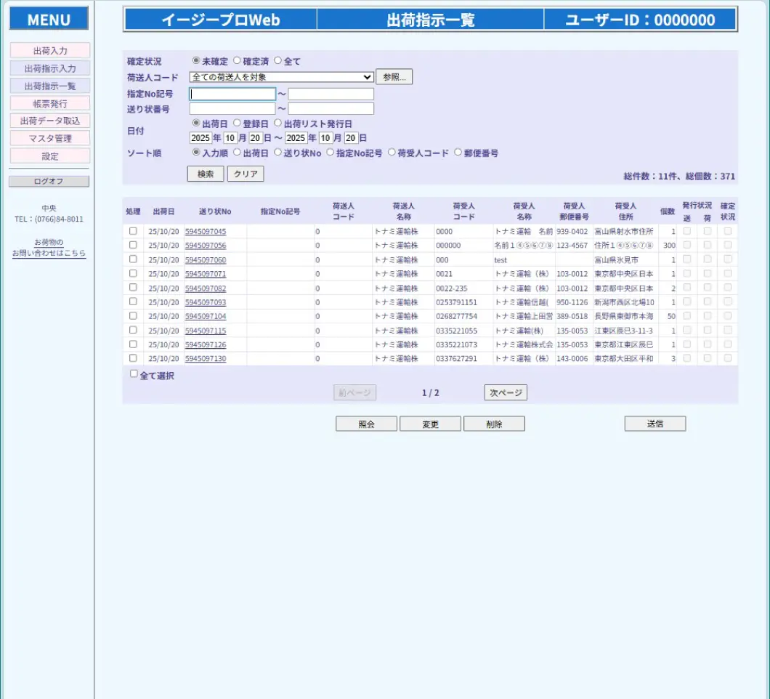Open マスタ管理 menu item

point(50,138)
